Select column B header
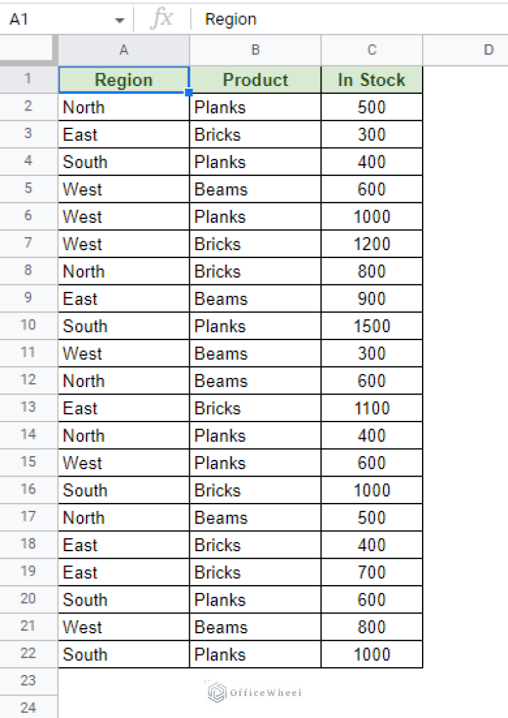Viewport: 508px width, 718px height. coord(255,50)
